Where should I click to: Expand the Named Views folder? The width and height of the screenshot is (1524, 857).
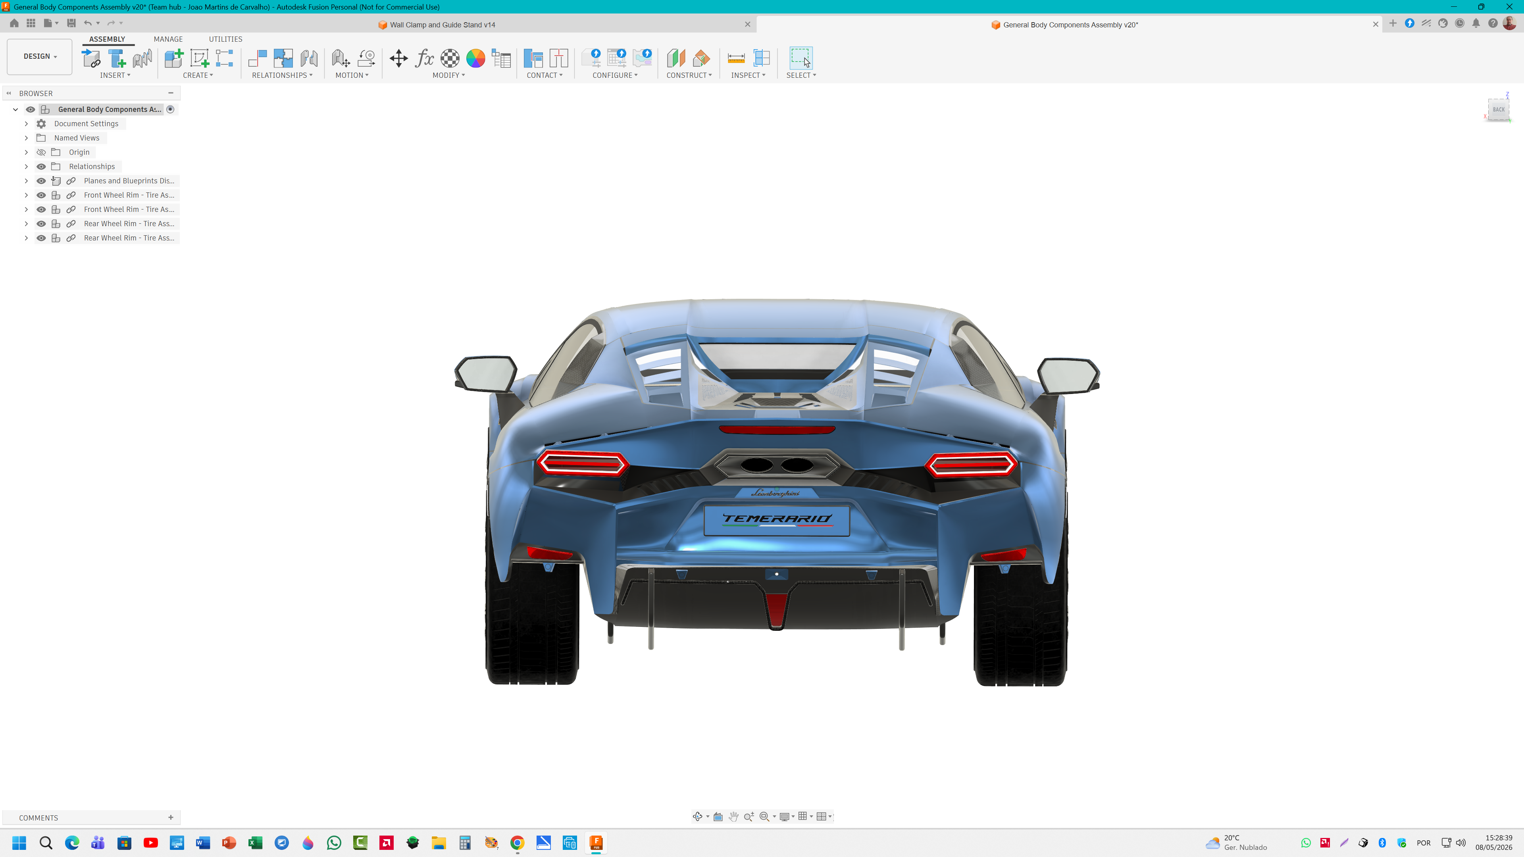(26, 138)
